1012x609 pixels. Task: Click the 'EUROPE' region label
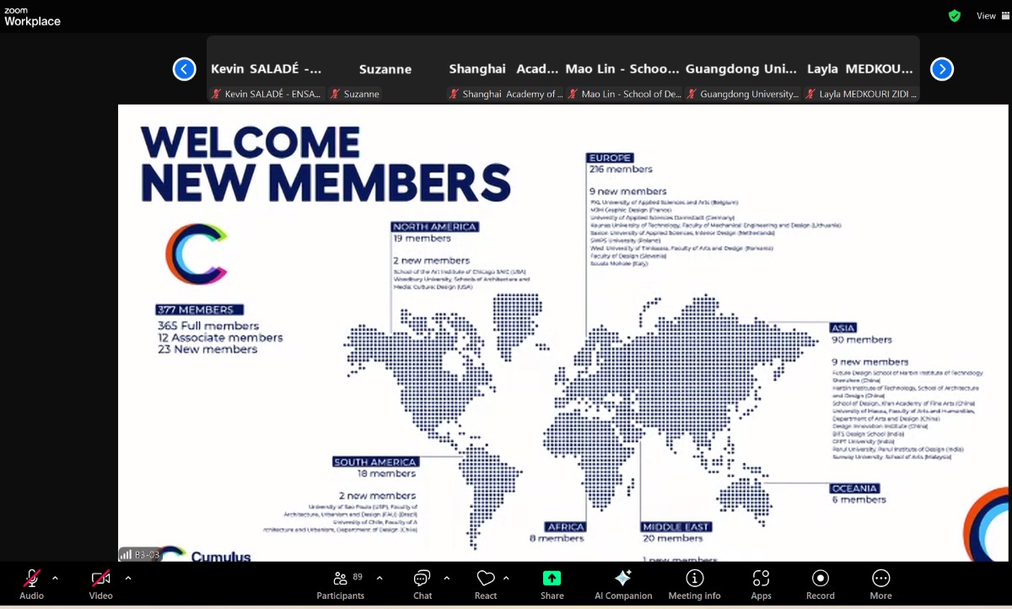610,158
